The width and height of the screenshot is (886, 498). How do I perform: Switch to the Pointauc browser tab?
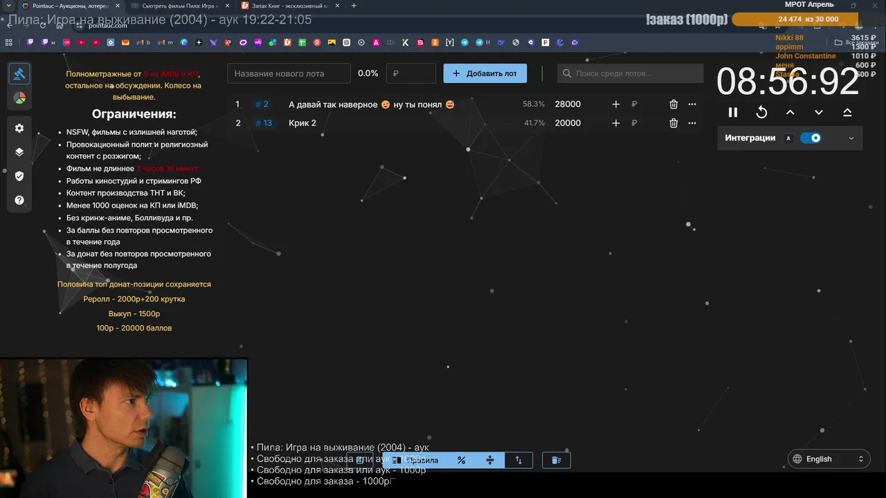(71, 6)
